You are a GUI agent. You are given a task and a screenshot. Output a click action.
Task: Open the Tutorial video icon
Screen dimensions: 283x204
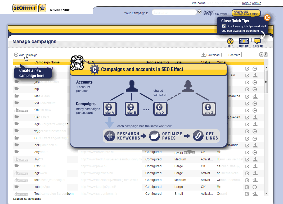pyautogui.click(x=244, y=41)
